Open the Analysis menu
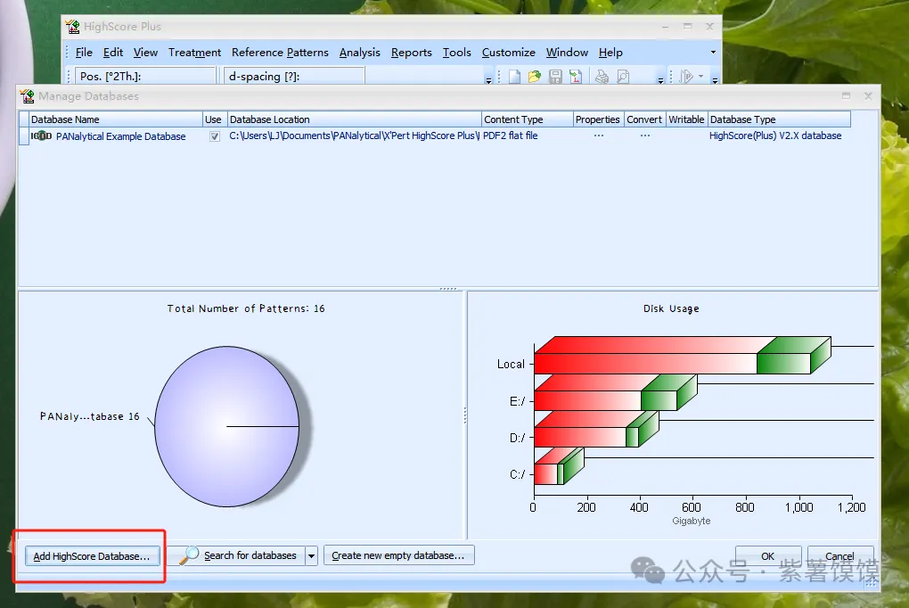The height and width of the screenshot is (608, 909). point(360,53)
